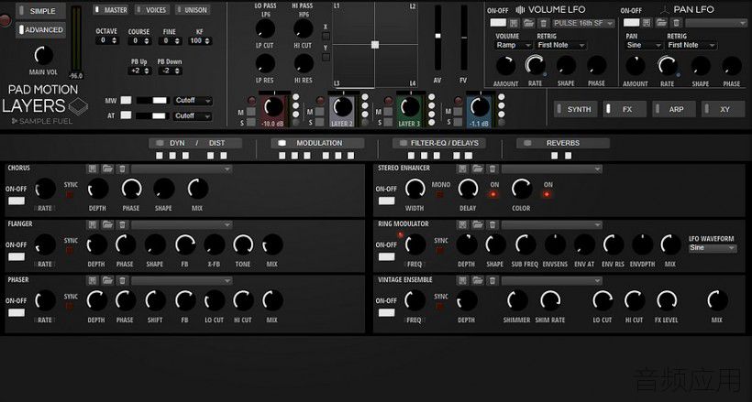Screen dimensions: 752x402
Task: Toggle the Chorus ON-OFF switch
Action: pyautogui.click(x=17, y=201)
